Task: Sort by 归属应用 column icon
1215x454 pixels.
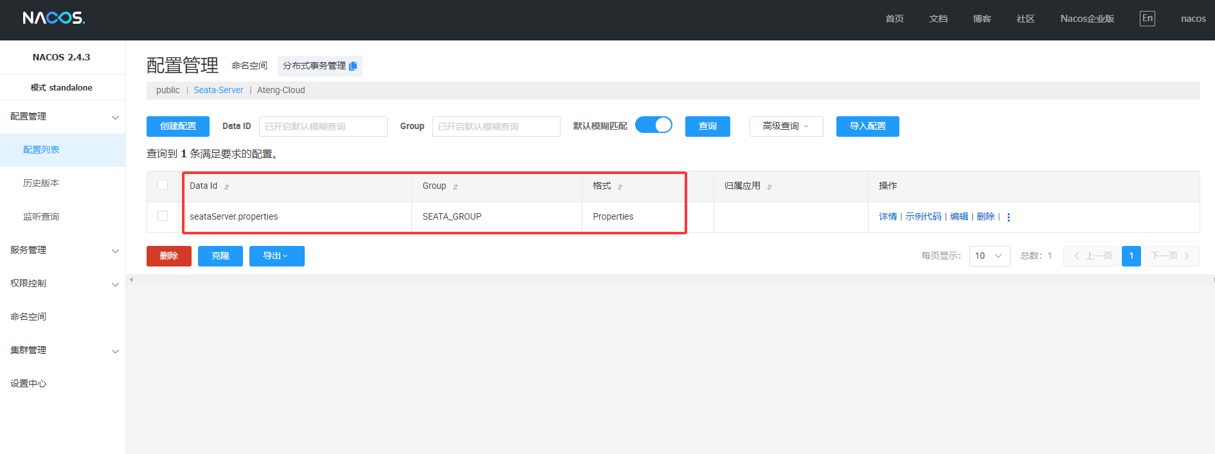Action: 769,187
